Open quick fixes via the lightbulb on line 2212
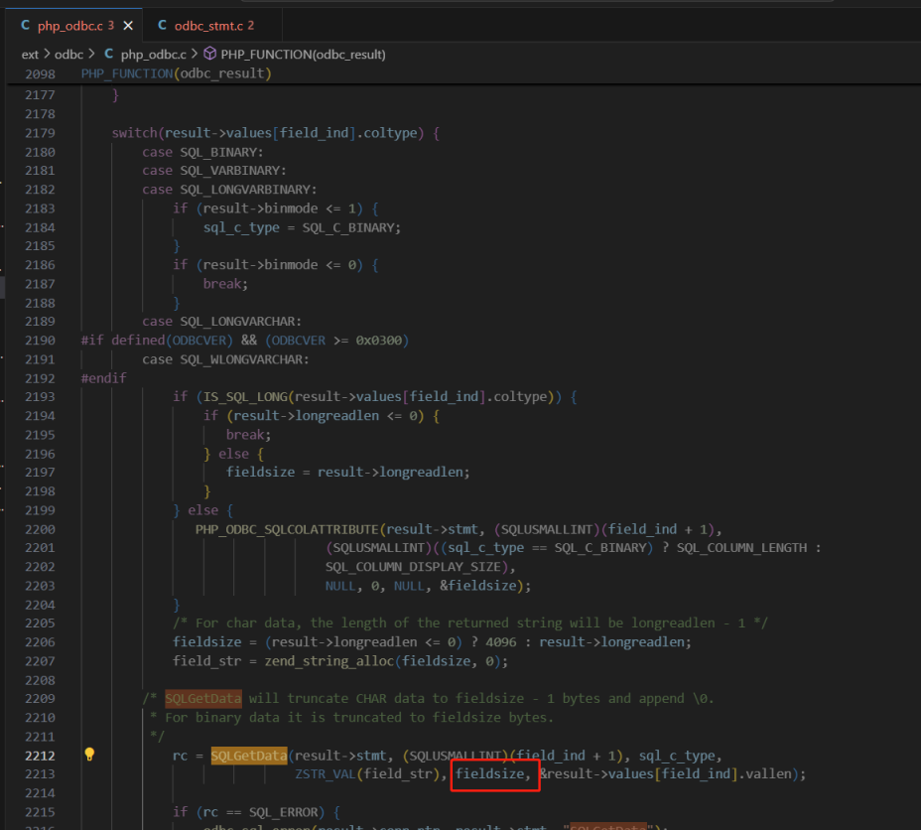Image resolution: width=921 pixels, height=830 pixels. click(x=89, y=755)
